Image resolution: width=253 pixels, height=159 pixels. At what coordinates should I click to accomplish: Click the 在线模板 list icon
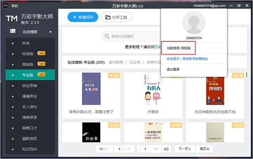pos(13,31)
